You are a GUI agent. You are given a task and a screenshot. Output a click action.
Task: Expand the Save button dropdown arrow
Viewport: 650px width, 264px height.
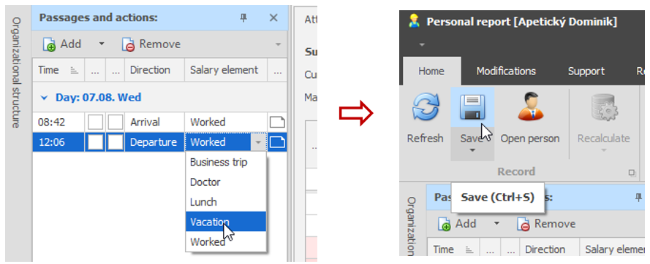[x=472, y=150]
